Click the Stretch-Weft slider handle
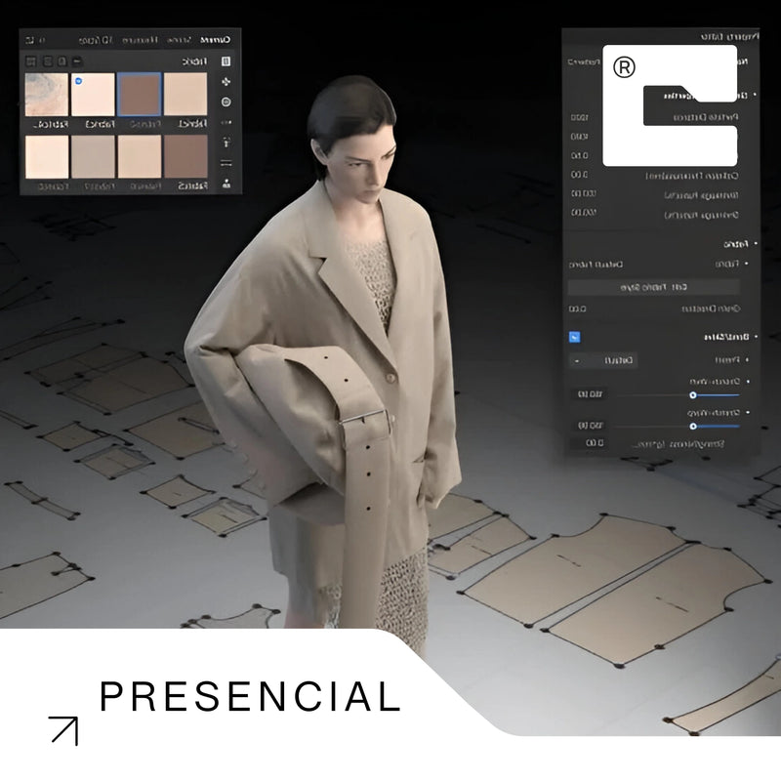This screenshot has width=781, height=781. click(692, 395)
